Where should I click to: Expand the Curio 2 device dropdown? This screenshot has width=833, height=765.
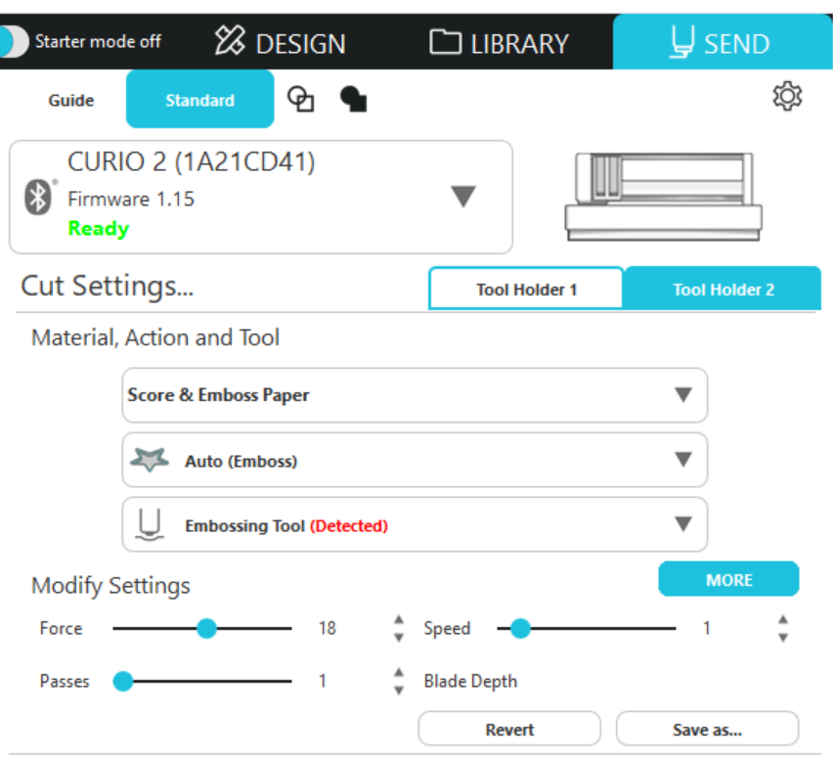[x=462, y=197]
